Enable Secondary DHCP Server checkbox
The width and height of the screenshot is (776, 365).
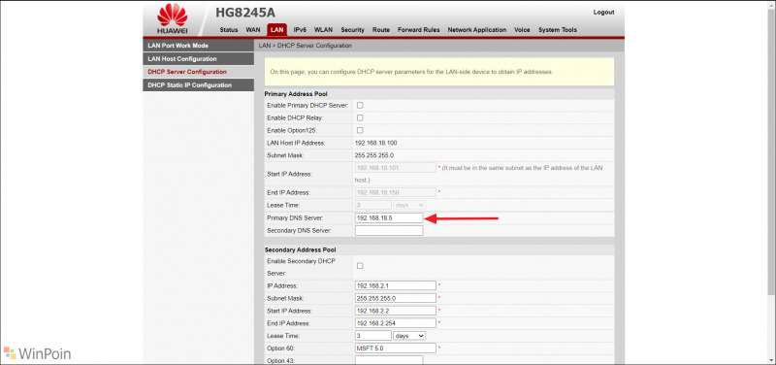tap(360, 266)
